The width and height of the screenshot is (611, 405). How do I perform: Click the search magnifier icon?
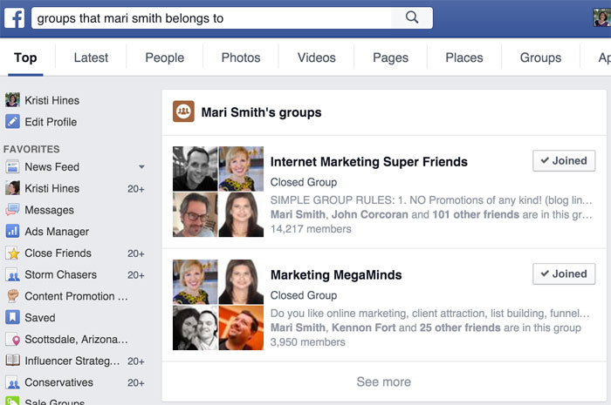coord(412,18)
